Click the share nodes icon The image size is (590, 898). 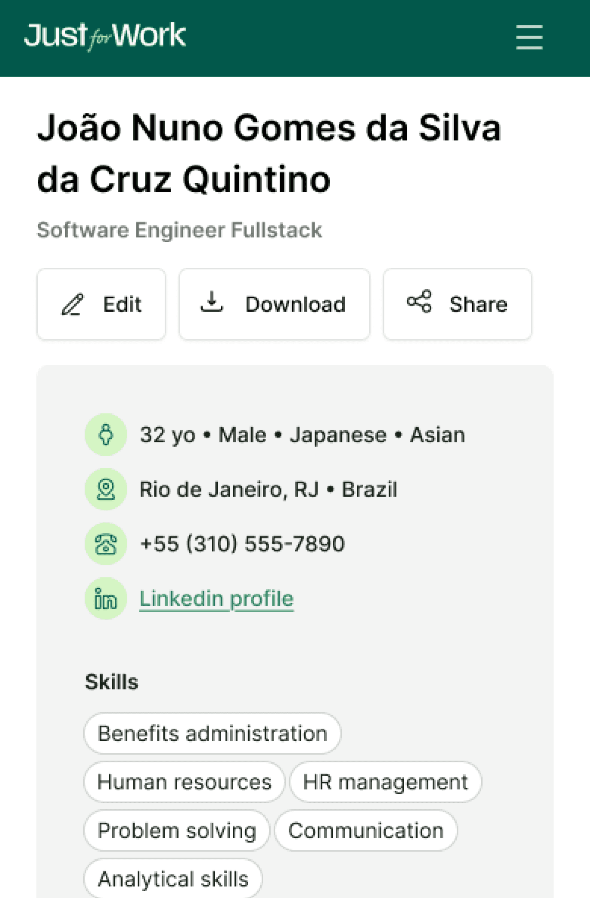click(x=419, y=301)
